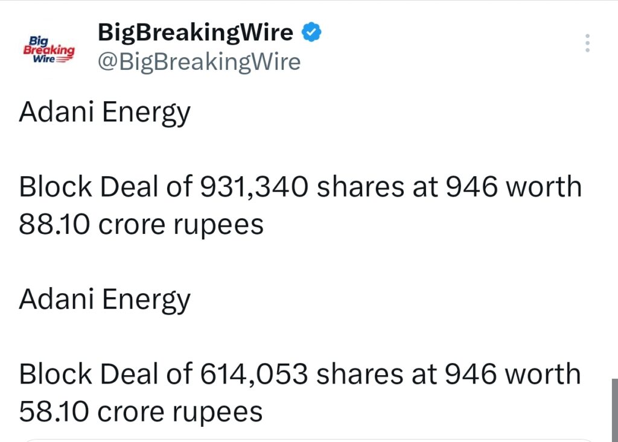Click the tweet text about Adani Energy
Image resolution: width=618 pixels, height=442 pixels.
(x=105, y=111)
